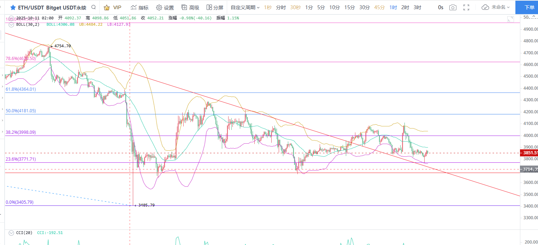Click the blue favorite star icon
Viewport: 538px width, 245px height.
13,7
